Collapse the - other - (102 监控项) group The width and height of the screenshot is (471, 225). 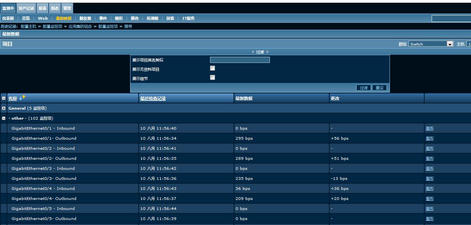3,118
